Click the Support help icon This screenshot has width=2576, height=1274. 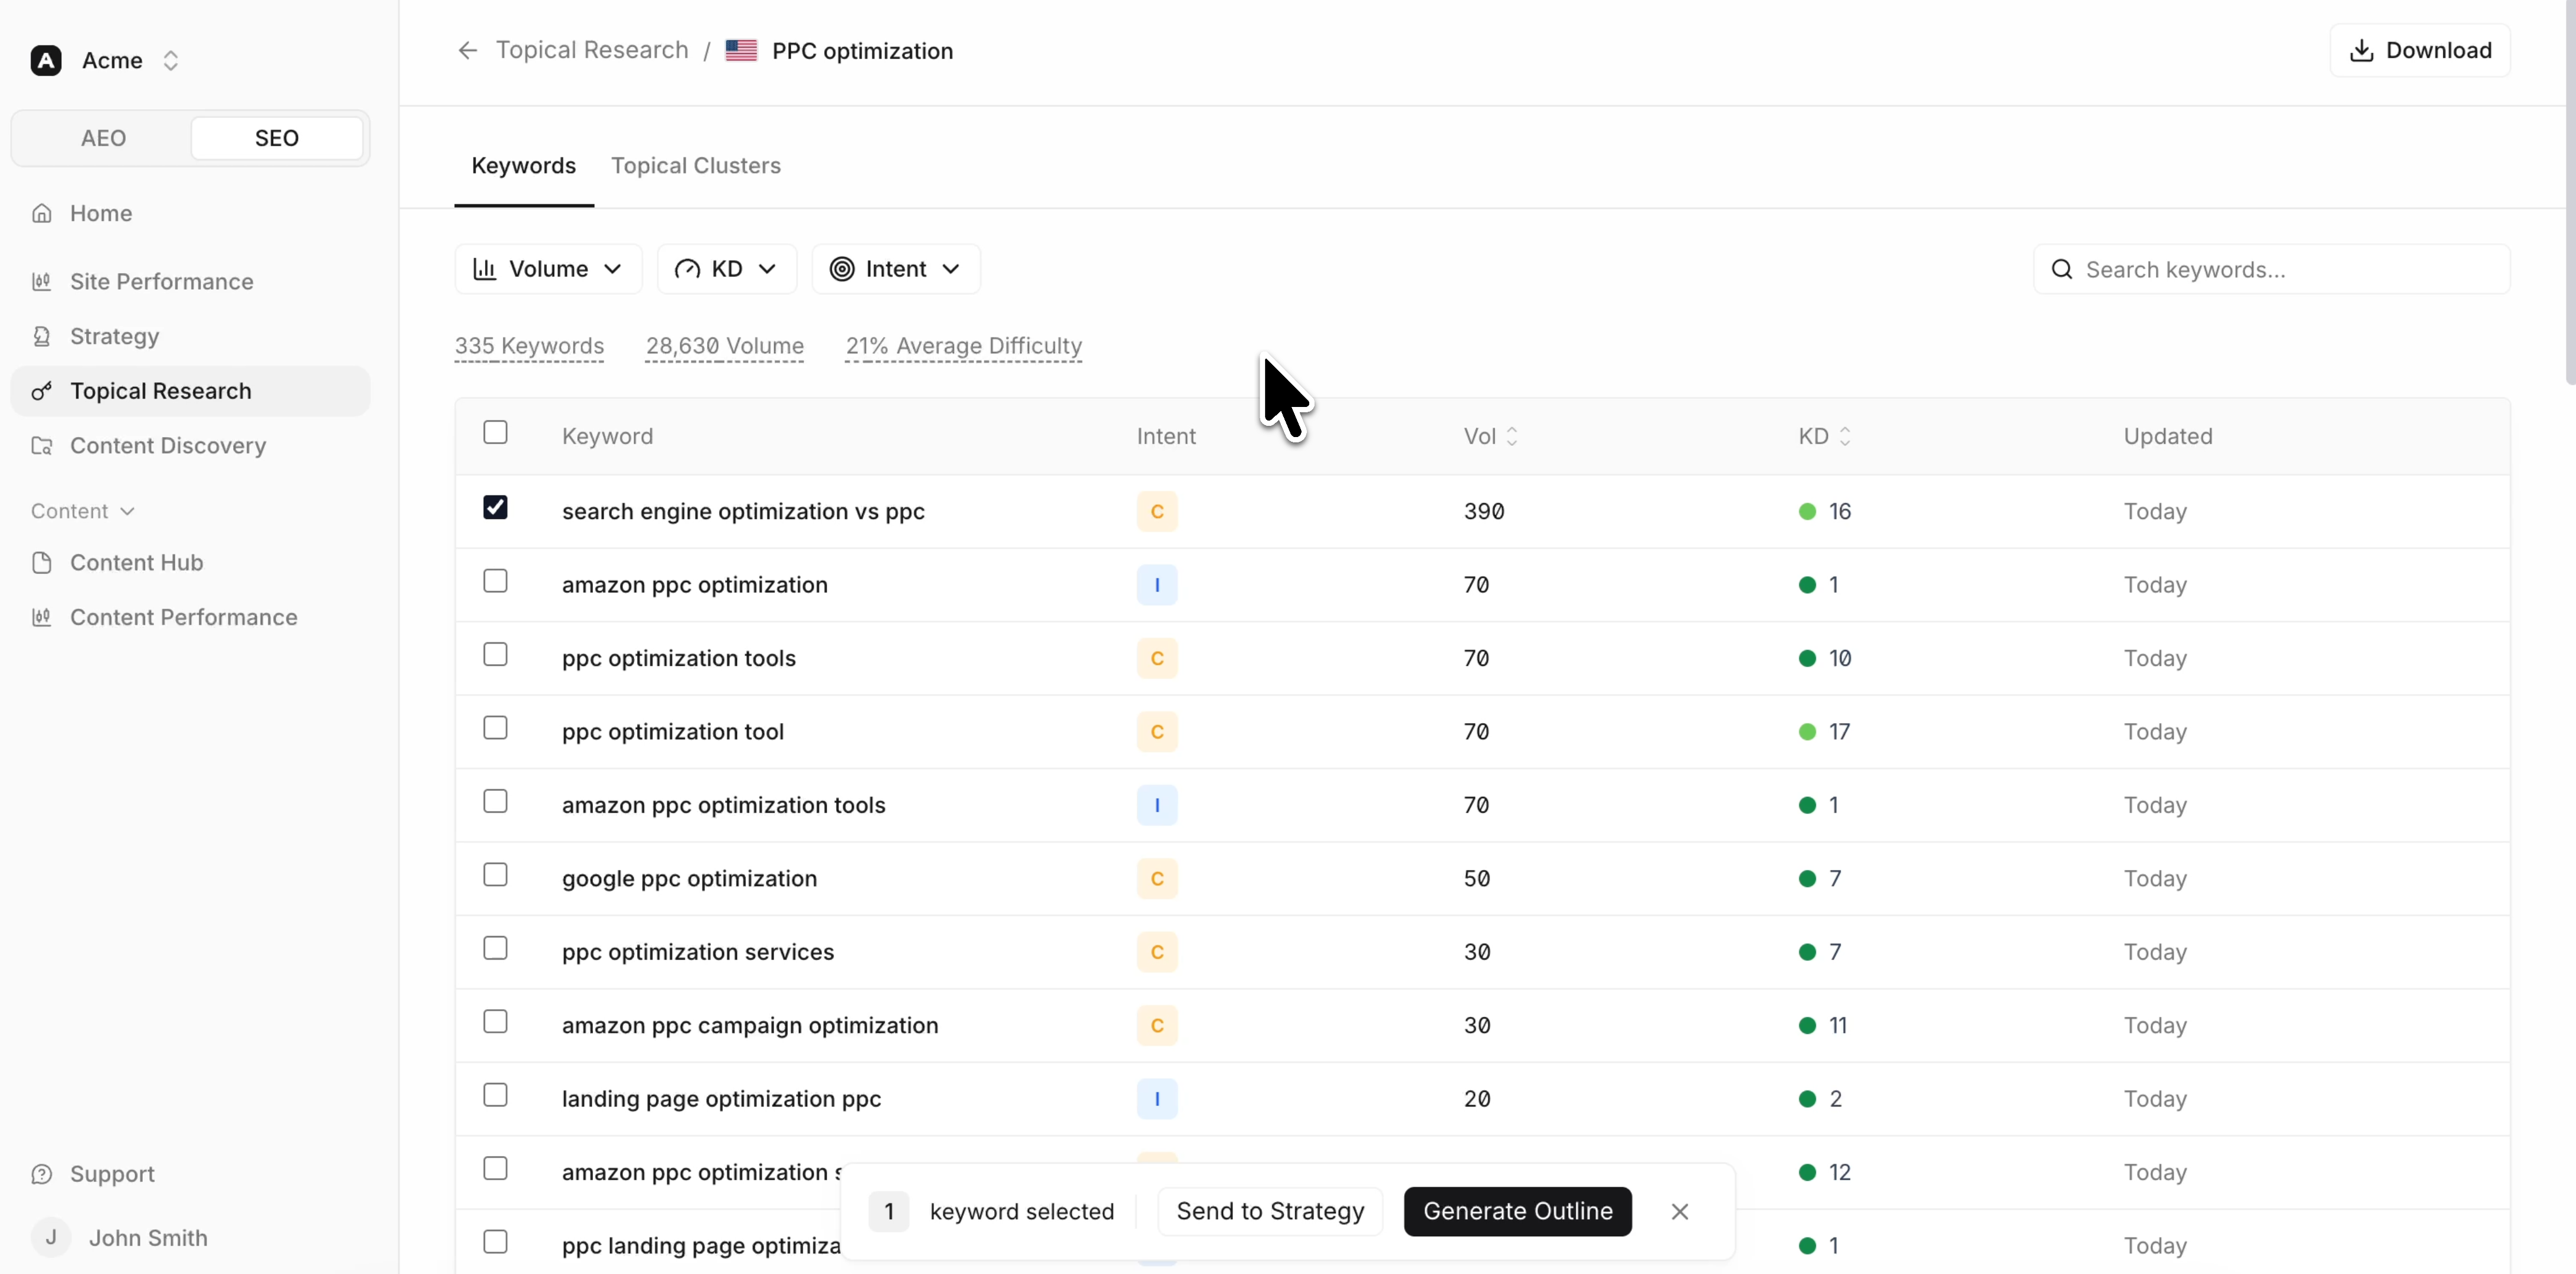pos(41,1174)
